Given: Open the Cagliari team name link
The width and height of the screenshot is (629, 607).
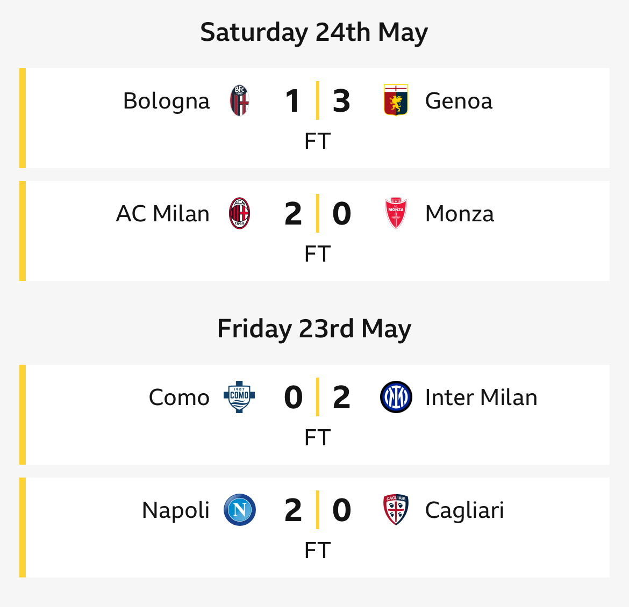Looking at the screenshot, I should click(464, 511).
